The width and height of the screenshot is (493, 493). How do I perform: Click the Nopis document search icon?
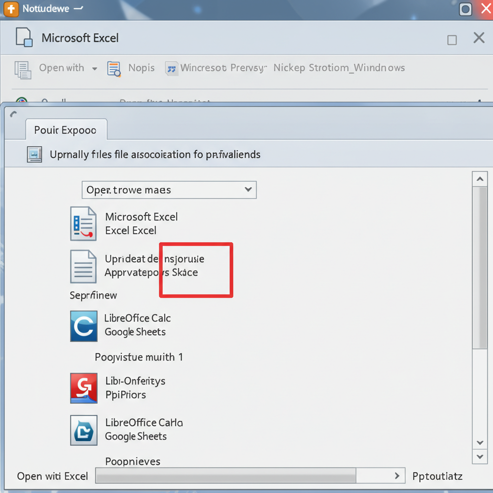[114, 69]
